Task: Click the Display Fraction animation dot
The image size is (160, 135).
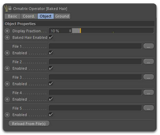Action: click(7, 31)
